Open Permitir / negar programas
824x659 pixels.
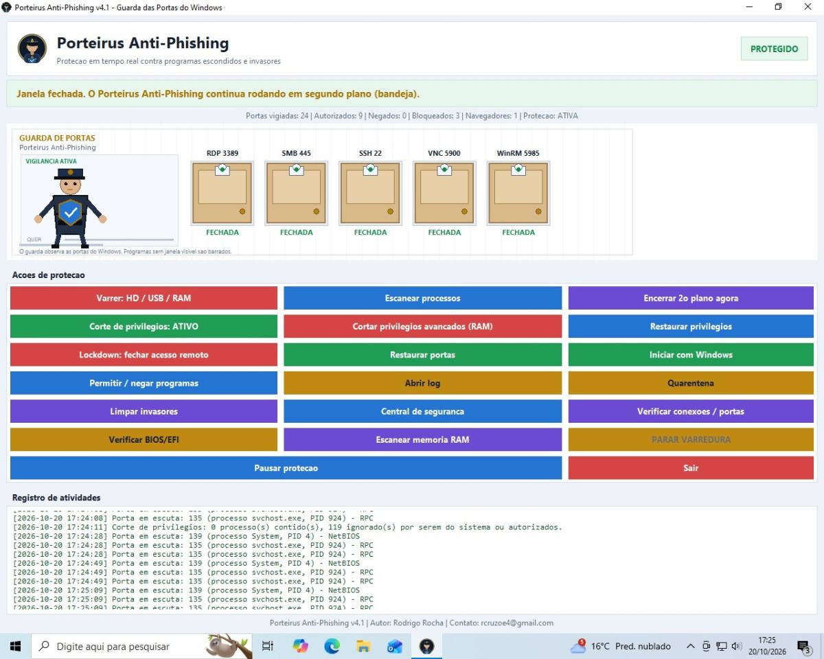[x=144, y=383]
